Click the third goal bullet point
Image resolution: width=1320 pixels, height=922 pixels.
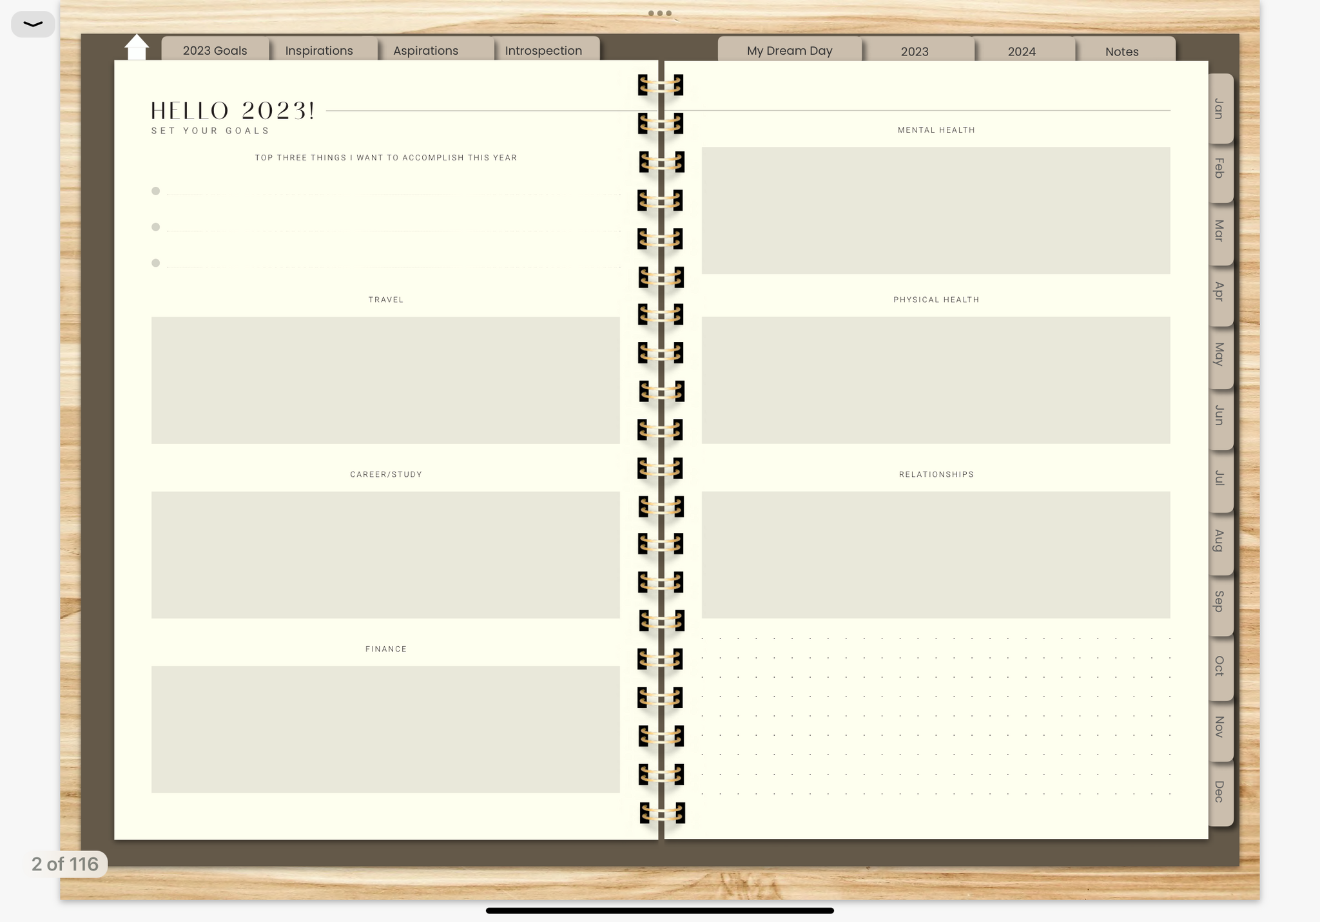155,263
